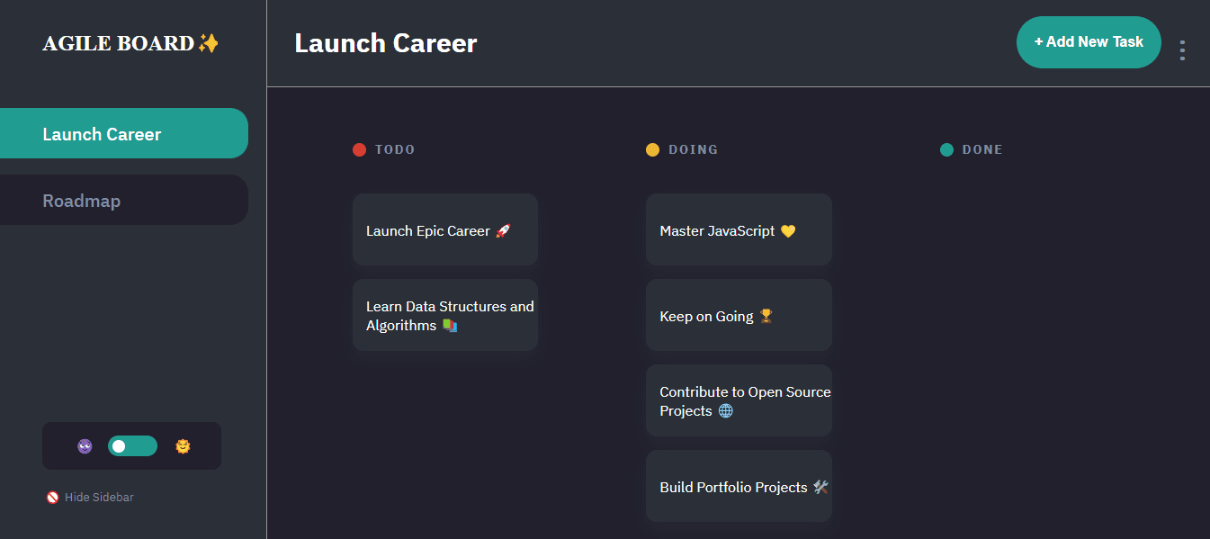
Task: Click the heart emoji on Master JavaScript
Action: pyautogui.click(x=788, y=230)
